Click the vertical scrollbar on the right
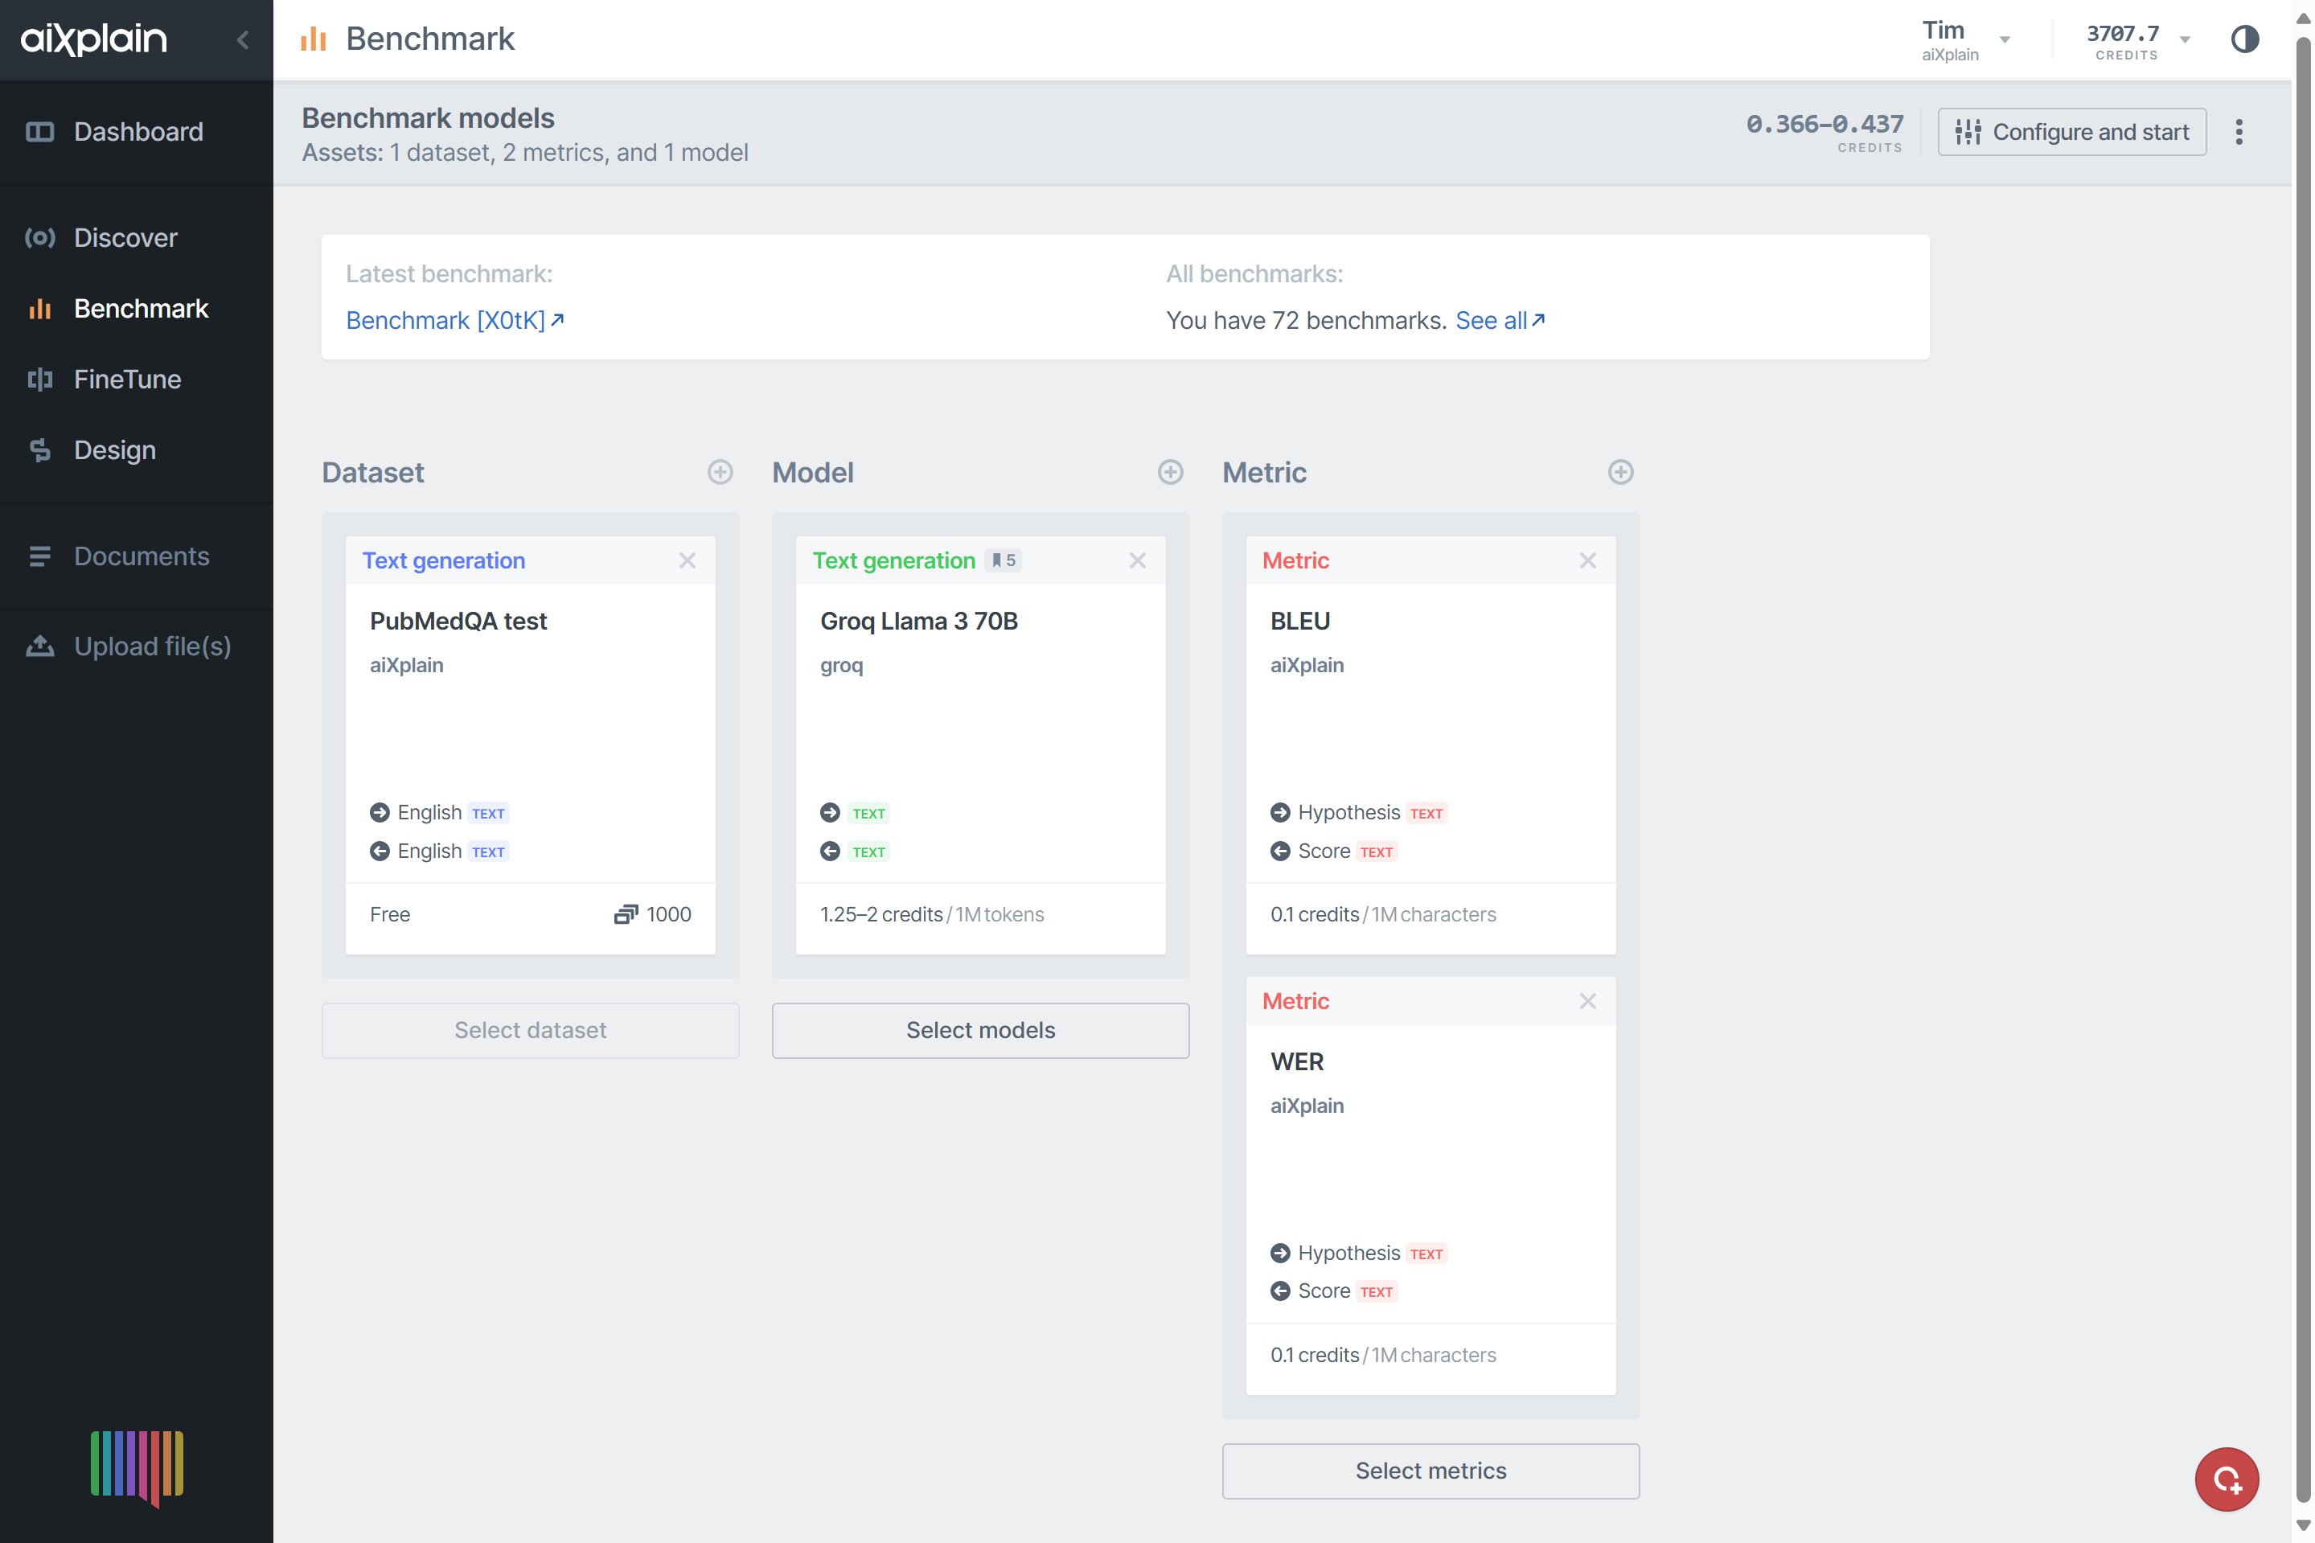The width and height of the screenshot is (2315, 1543). [2302, 770]
